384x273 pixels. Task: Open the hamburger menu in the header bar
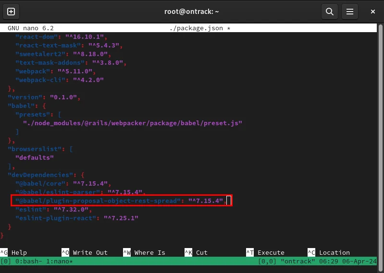click(350, 12)
